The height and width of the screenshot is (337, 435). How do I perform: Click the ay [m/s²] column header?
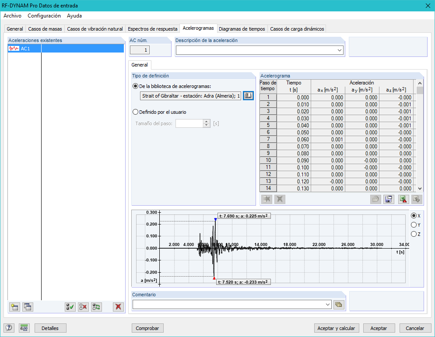pyautogui.click(x=362, y=90)
